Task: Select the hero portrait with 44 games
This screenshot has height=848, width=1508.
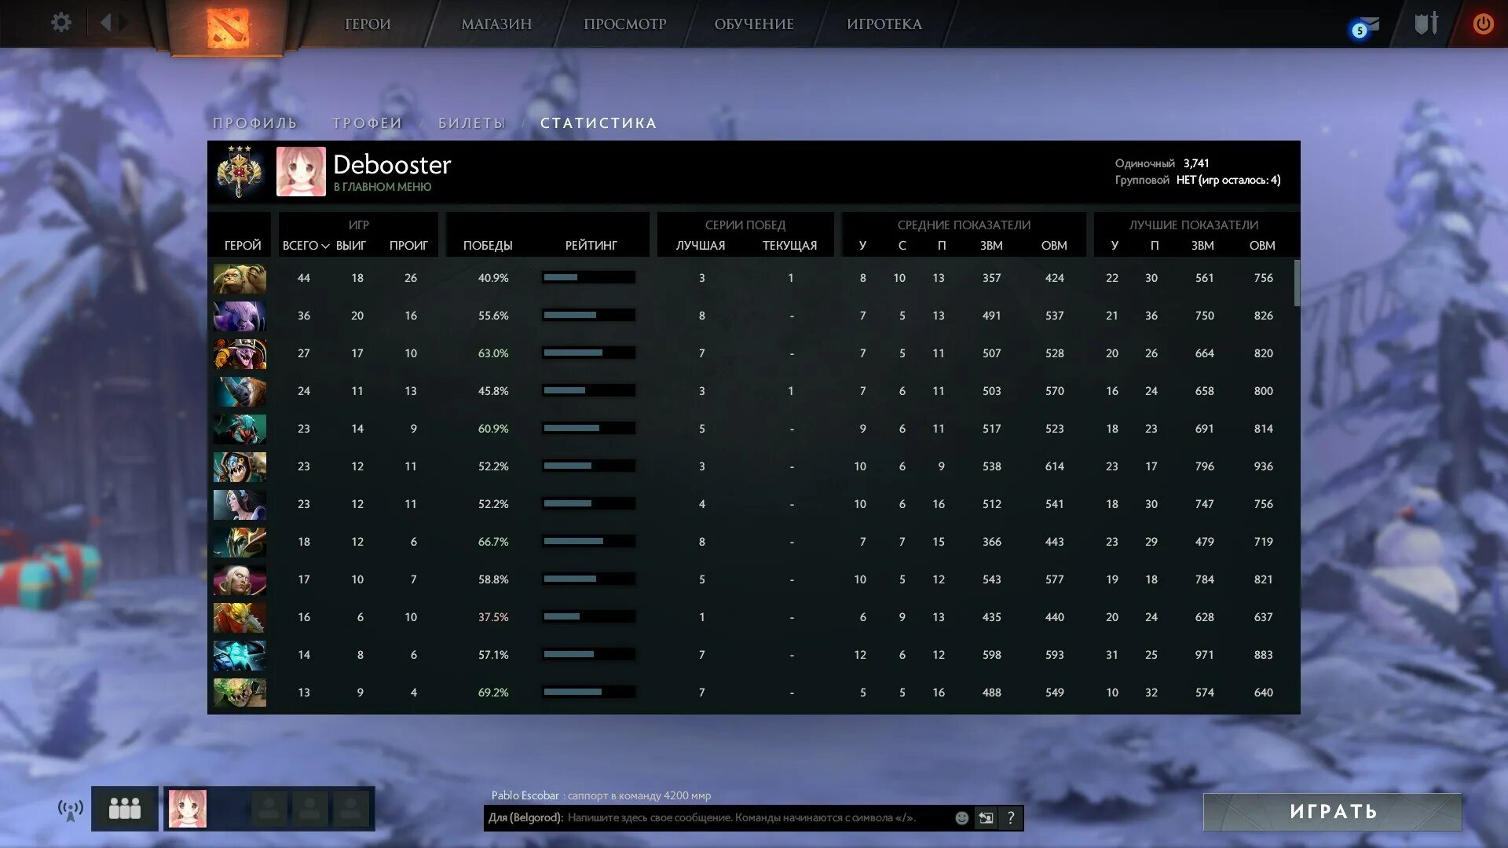Action: (240, 278)
